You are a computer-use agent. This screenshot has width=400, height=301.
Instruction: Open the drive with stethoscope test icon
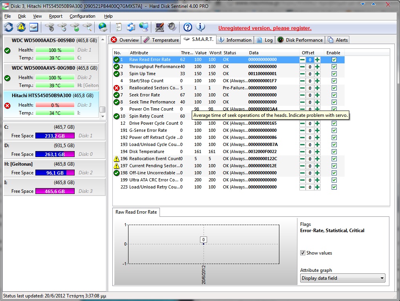pyautogui.click(x=50, y=27)
